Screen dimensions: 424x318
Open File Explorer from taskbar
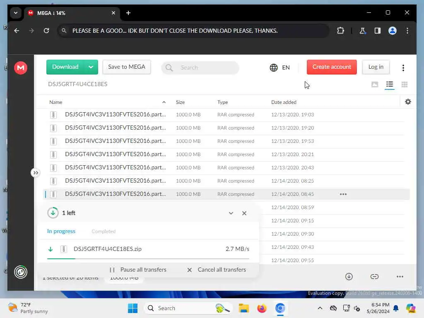[243, 308]
